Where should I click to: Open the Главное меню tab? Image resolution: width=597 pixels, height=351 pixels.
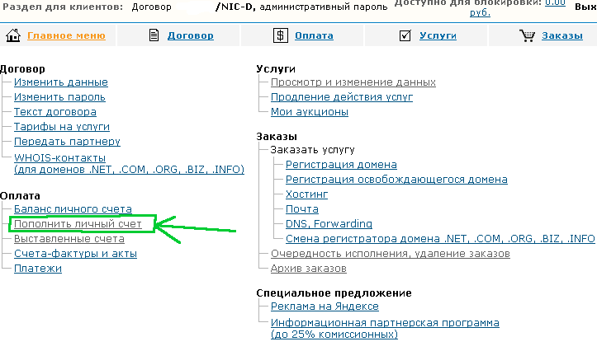point(66,36)
